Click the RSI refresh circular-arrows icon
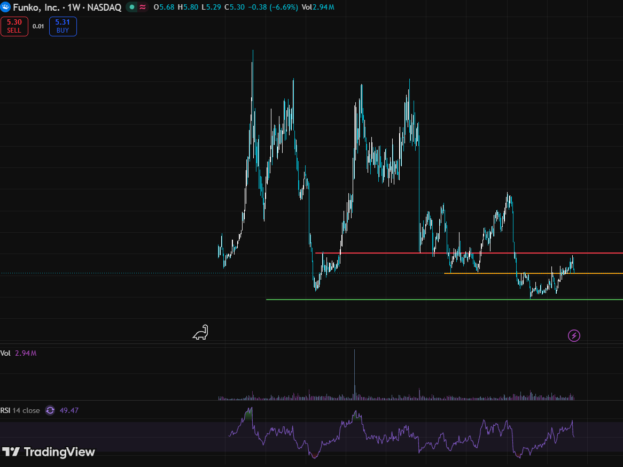Viewport: 623px width, 467px height. 50,410
